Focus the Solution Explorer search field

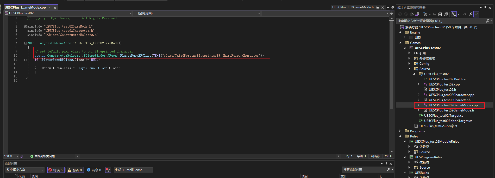[441, 21]
